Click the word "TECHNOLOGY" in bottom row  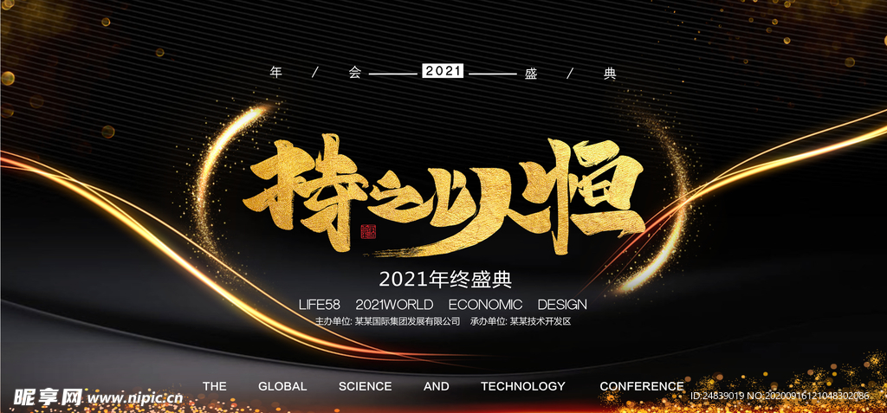click(522, 386)
